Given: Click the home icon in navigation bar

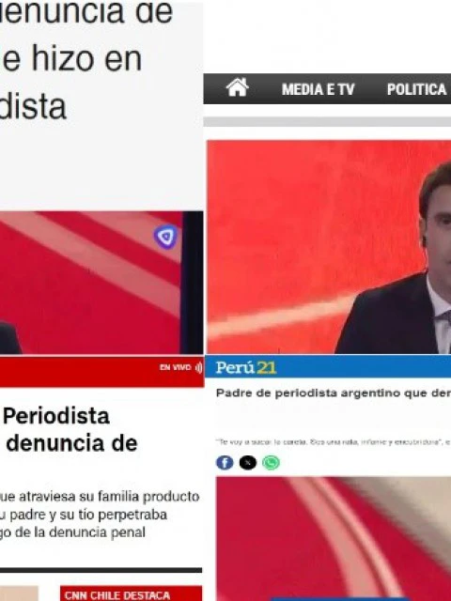Looking at the screenshot, I should pyautogui.click(x=238, y=87).
